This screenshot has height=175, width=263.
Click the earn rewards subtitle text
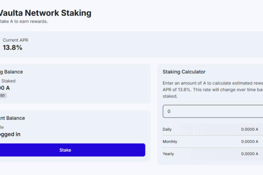coord(24,21)
